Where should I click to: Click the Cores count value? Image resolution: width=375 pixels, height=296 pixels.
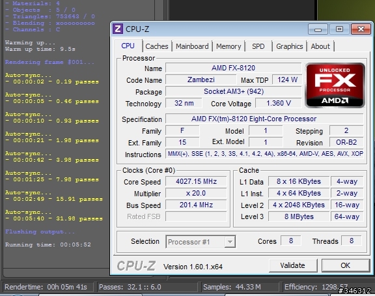pos(291,241)
